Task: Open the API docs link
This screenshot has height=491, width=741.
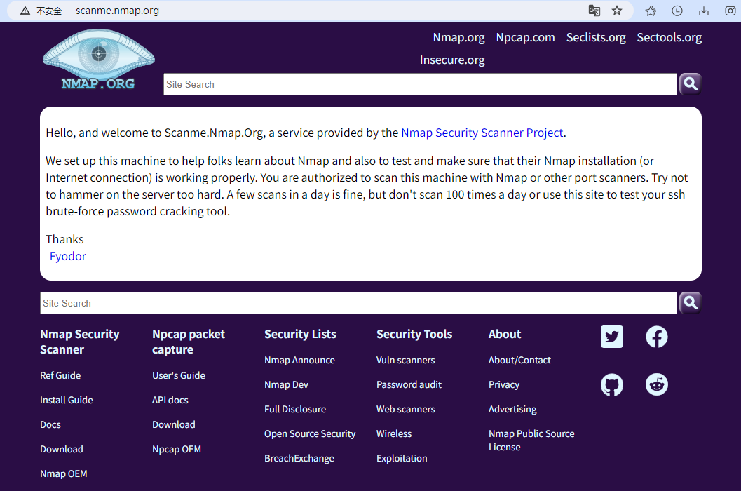Action: pyautogui.click(x=170, y=401)
